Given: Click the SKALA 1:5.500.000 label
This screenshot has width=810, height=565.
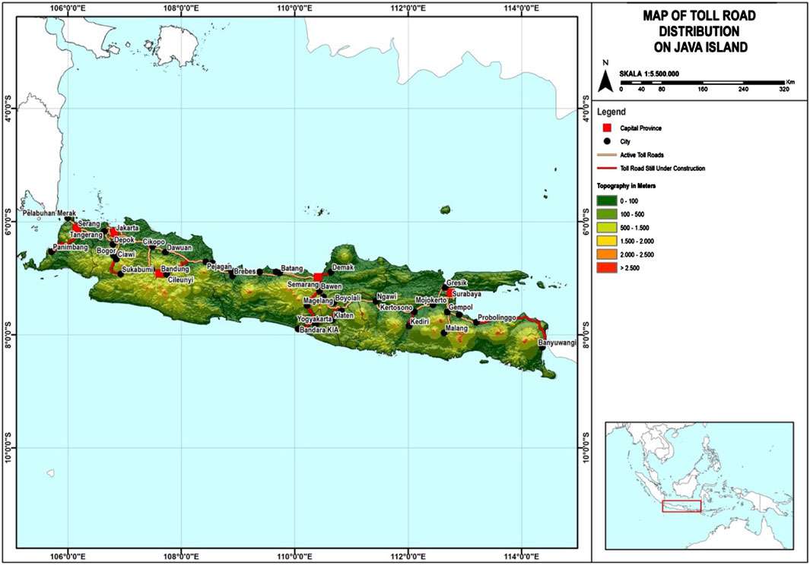Looking at the screenshot, I should point(650,74).
